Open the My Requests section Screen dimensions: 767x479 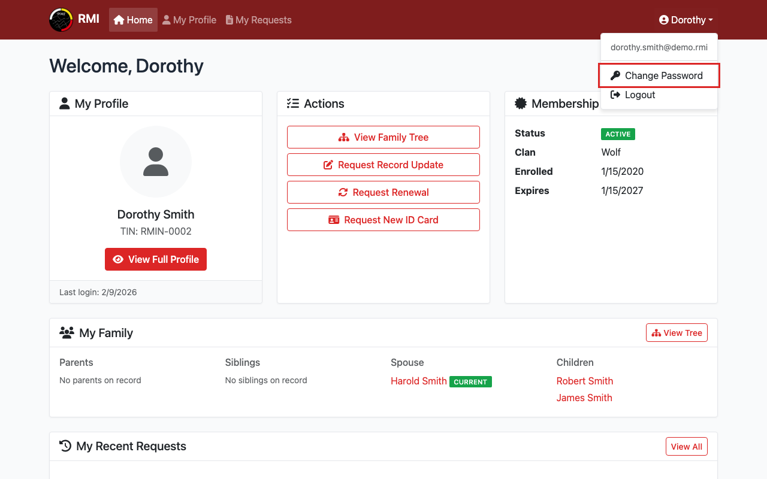[258, 20]
